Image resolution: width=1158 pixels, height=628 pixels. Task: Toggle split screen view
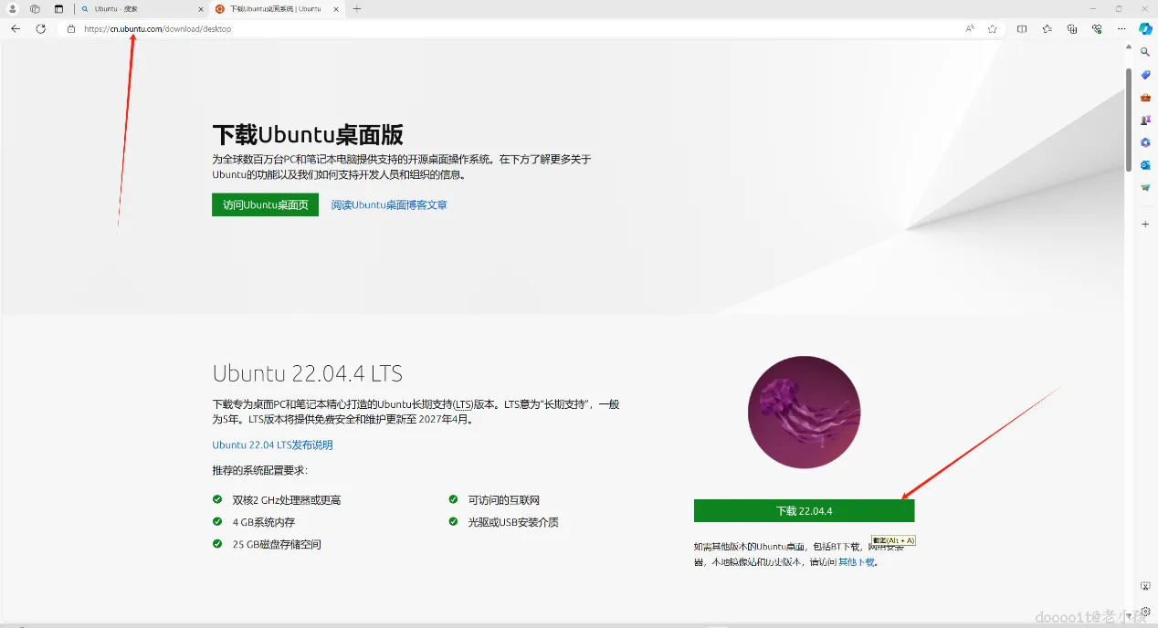(x=1022, y=29)
